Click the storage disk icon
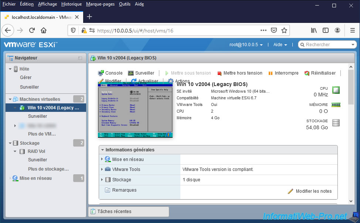Screen dimensions: 360x223 pos(336,123)
